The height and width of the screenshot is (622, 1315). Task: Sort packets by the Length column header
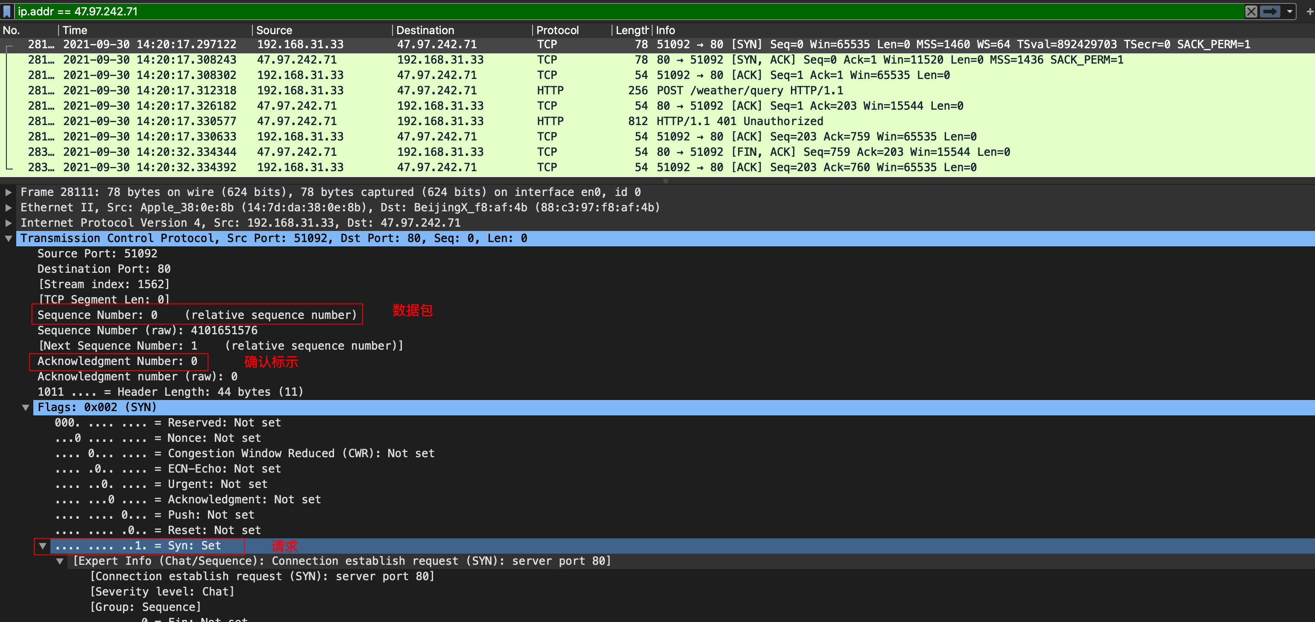(x=632, y=30)
